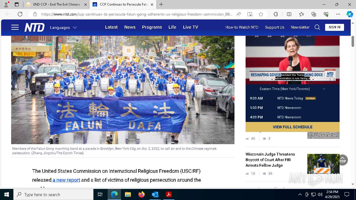The image size is (356, 200).
Task: Open the Programs menu item
Action: tap(152, 27)
